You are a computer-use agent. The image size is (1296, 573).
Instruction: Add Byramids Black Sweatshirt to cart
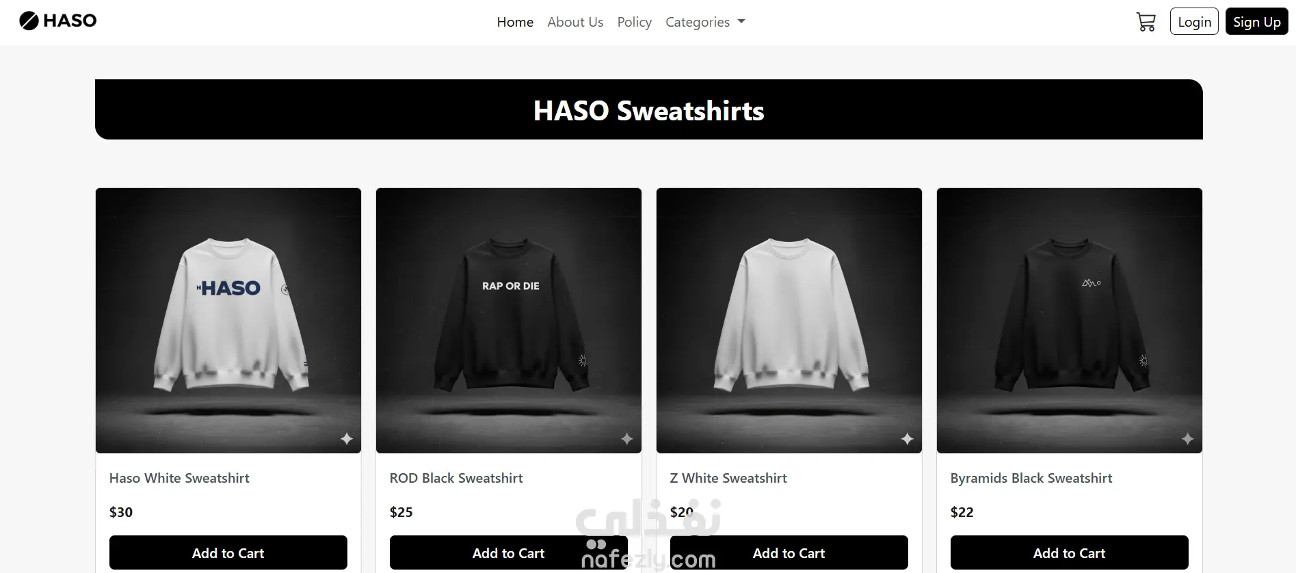pyautogui.click(x=1070, y=552)
